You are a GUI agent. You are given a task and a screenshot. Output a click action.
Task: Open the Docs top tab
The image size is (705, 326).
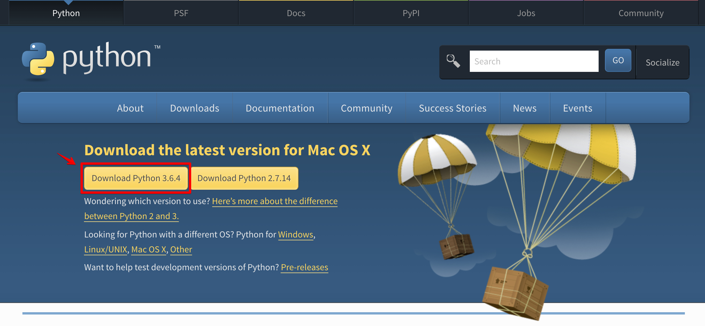tap(296, 13)
